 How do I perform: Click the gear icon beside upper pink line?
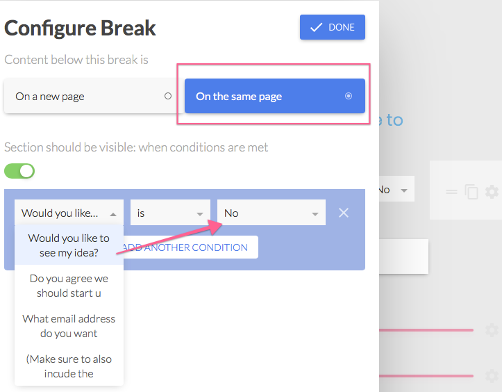[492, 330]
